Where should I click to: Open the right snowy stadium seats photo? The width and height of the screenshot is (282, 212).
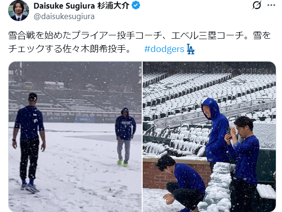coord(209,137)
